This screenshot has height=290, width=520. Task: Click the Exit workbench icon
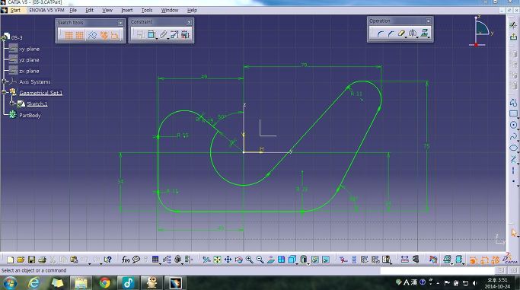click(513, 36)
